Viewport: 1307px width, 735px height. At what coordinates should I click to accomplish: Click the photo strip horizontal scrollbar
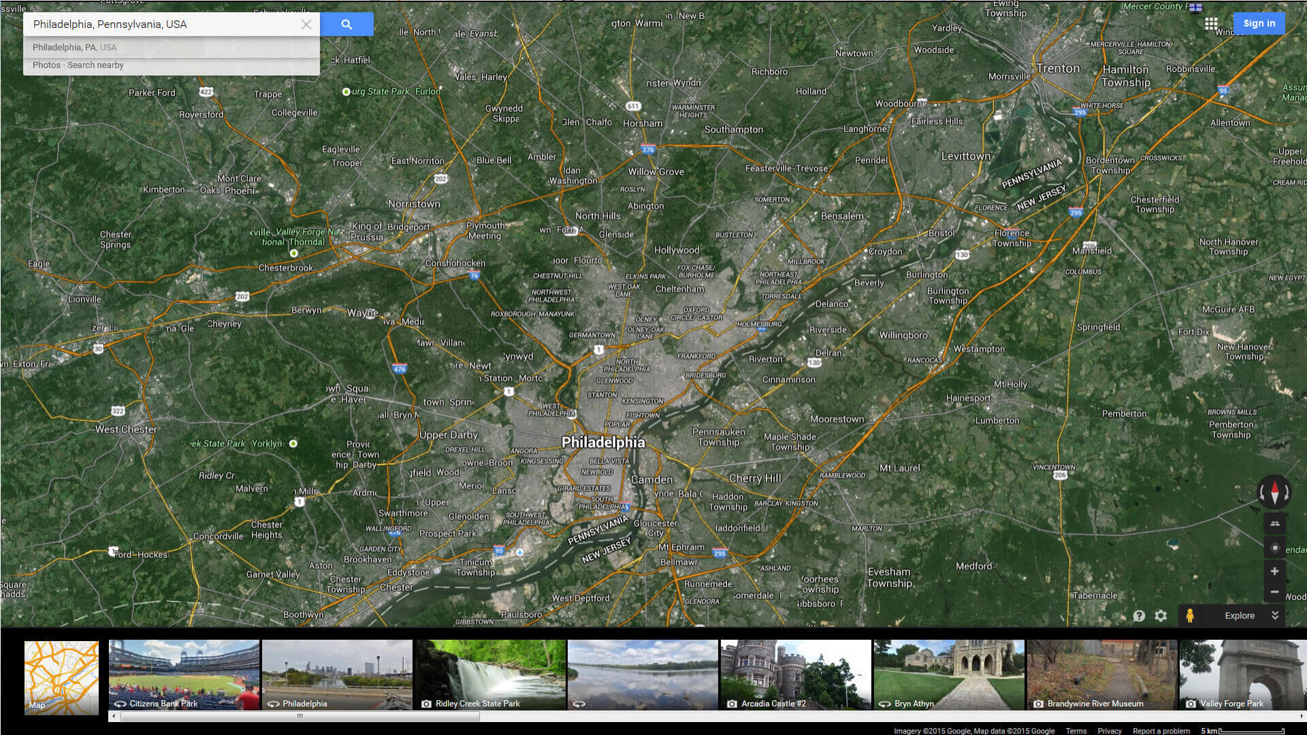click(x=300, y=716)
